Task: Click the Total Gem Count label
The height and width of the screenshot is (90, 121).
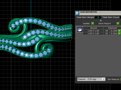Action: click(x=111, y=17)
